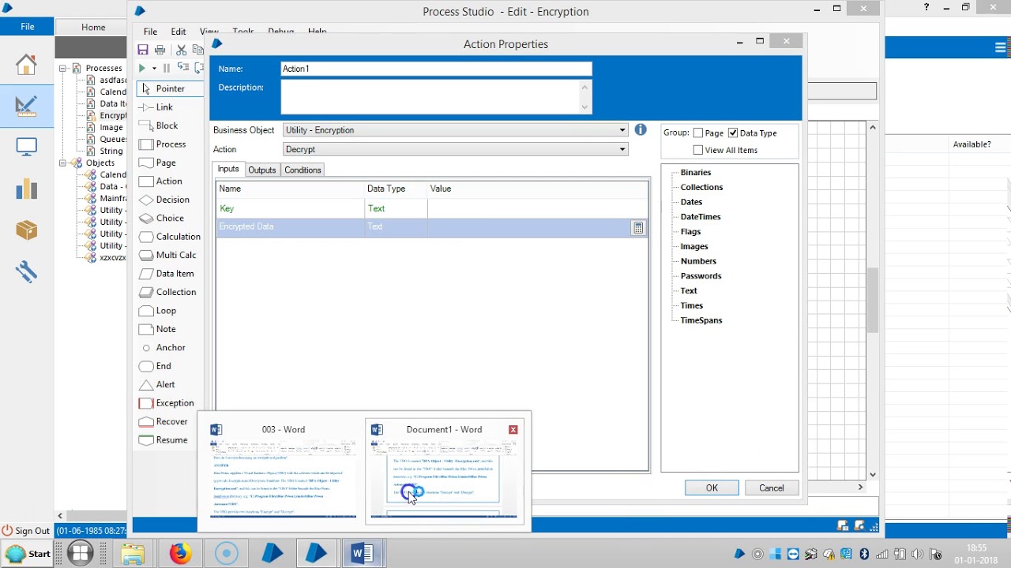Open the Control monitor icon in sidebar
Screen dimensions: 1011x568
[26, 147]
